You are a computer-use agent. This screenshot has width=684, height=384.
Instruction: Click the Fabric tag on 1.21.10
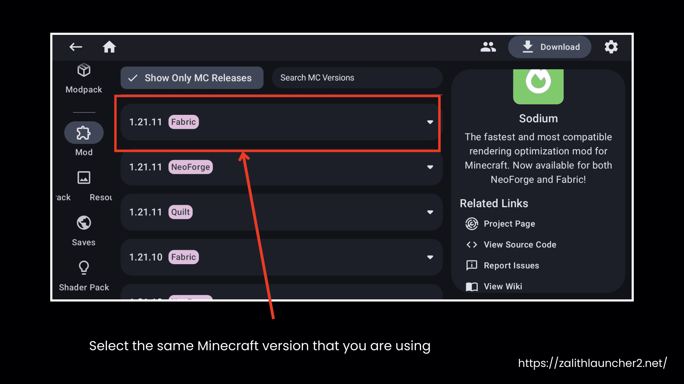coord(183,257)
